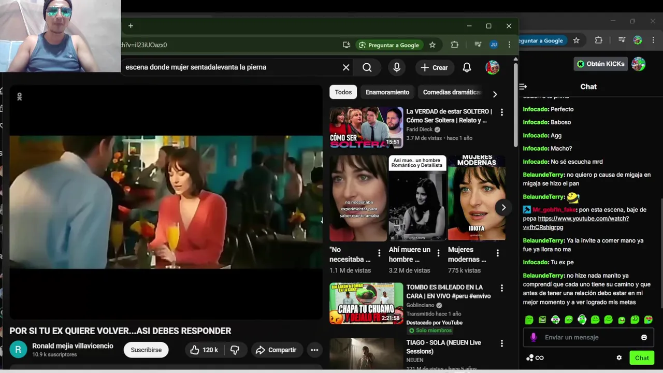The width and height of the screenshot is (663, 373).
Task: Open the Kick profile avatar
Action: tap(639, 64)
